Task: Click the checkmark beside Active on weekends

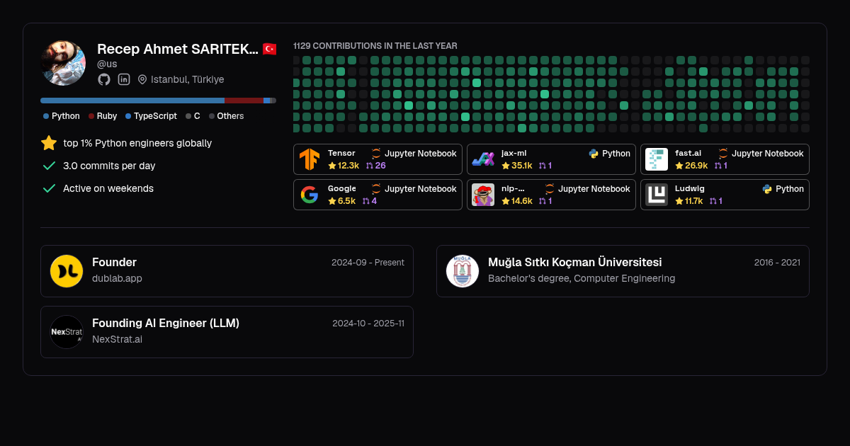Action: 49,188
